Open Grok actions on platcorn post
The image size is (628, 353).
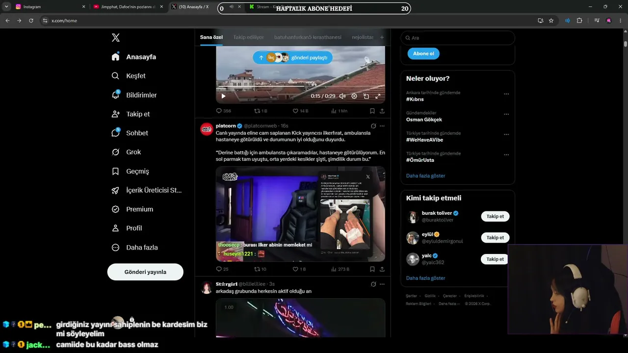[x=373, y=126]
